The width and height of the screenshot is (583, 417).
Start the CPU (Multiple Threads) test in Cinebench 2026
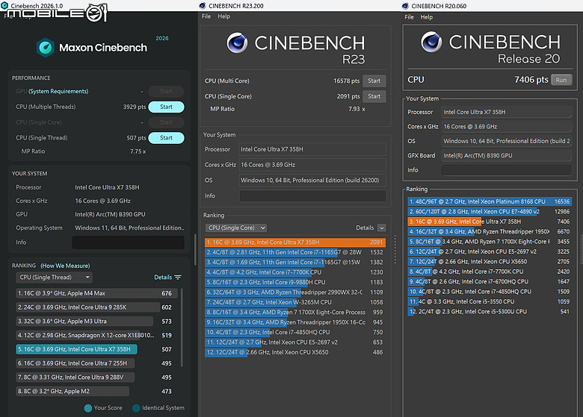click(x=166, y=107)
